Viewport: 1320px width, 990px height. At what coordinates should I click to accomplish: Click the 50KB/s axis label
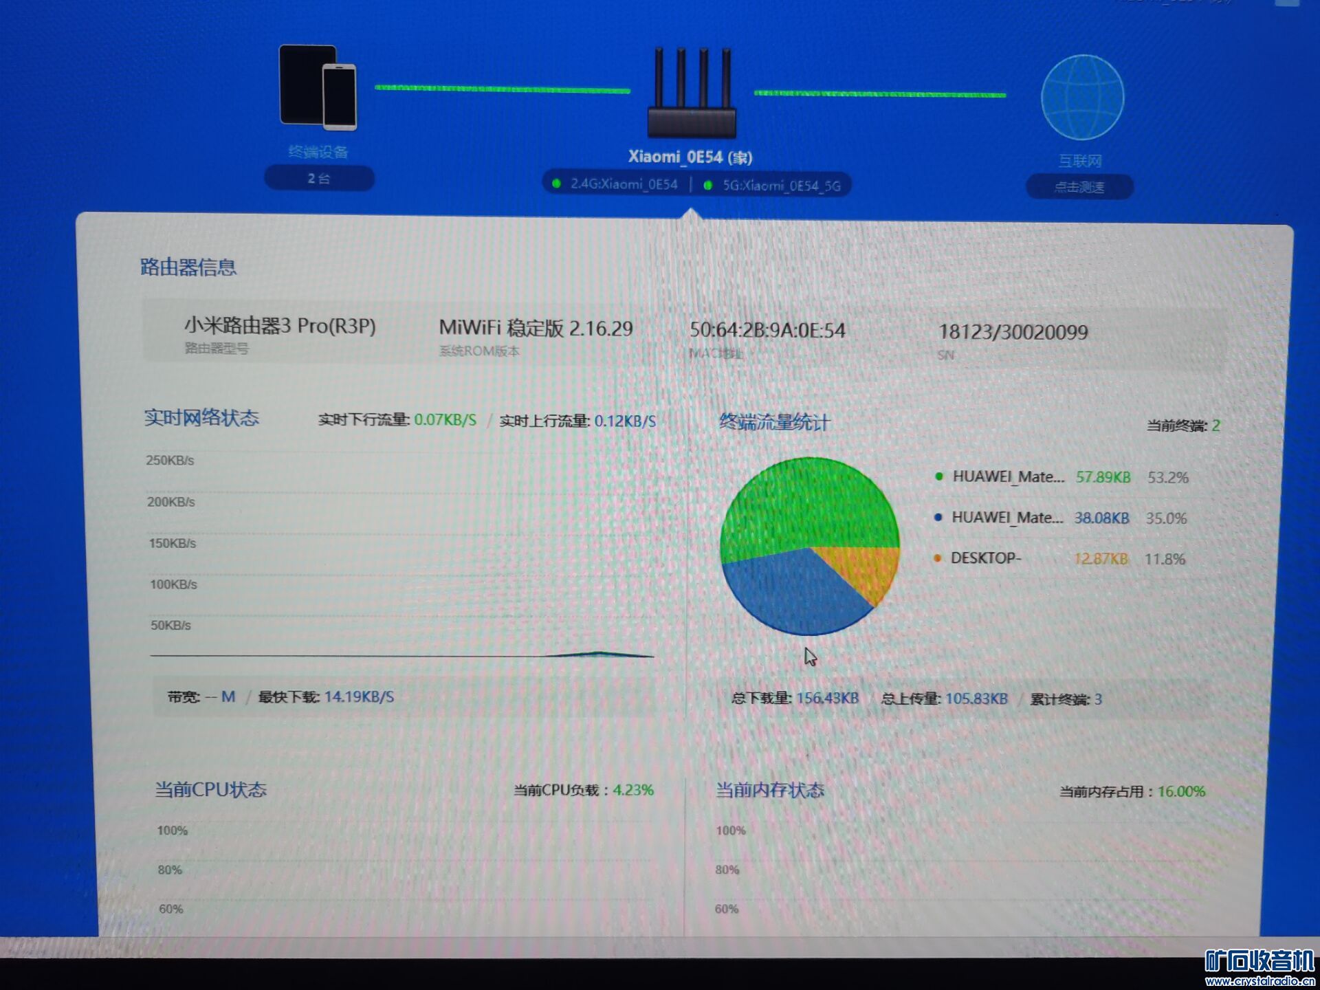(x=170, y=626)
